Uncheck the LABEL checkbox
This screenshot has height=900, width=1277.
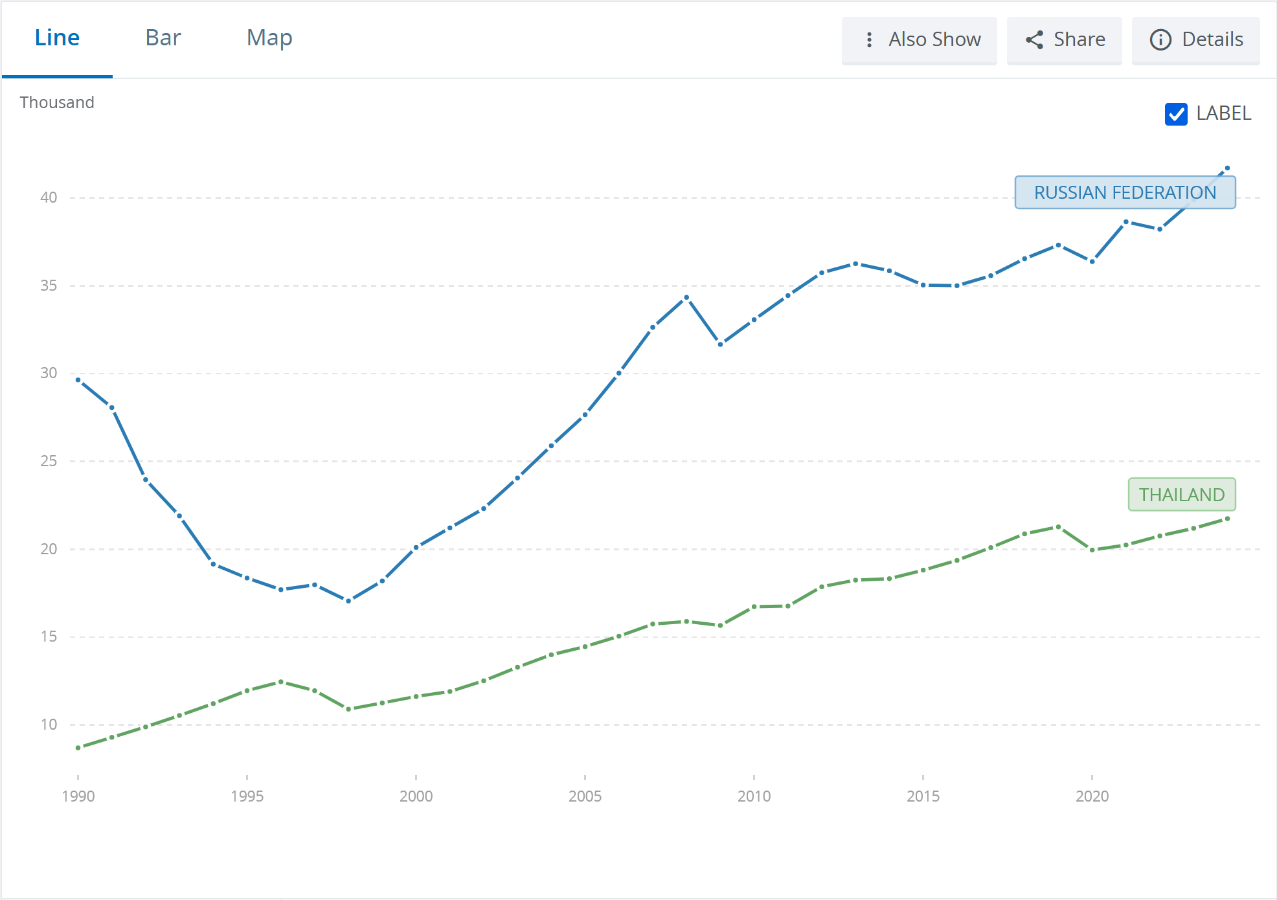pos(1176,114)
